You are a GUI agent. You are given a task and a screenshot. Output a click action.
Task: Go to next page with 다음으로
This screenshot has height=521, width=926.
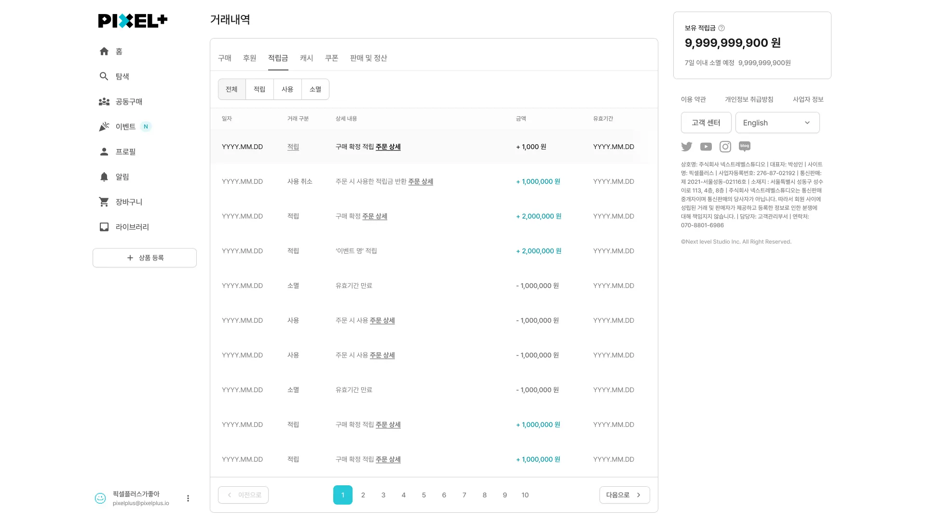coord(624,495)
